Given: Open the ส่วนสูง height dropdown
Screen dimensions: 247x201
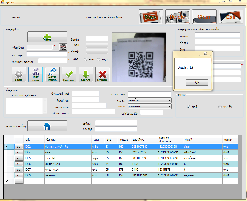Looking at the screenshot, I should click(x=97, y=51).
